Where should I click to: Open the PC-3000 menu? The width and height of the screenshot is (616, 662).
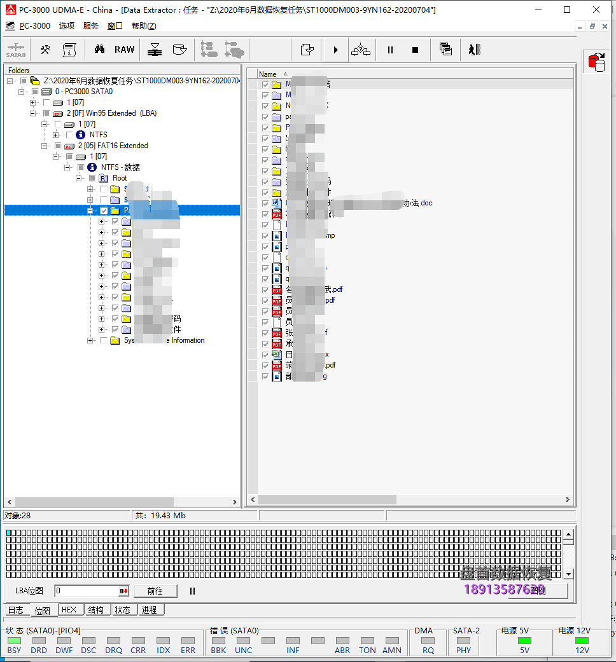[x=34, y=25]
